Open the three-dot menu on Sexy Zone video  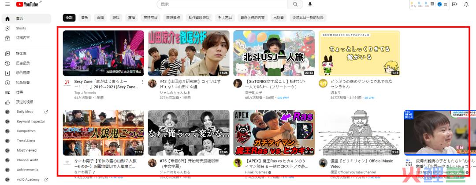click(142, 82)
